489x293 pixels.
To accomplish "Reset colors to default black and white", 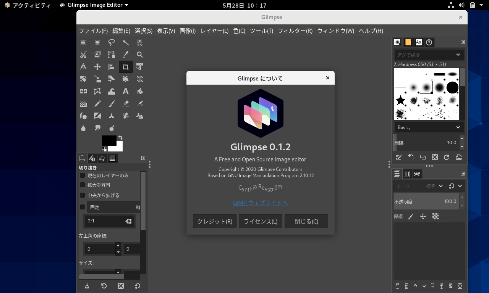I will [x=104, y=149].
